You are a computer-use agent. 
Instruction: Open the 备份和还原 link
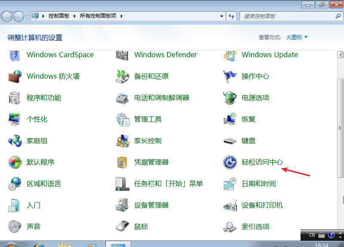click(x=151, y=76)
